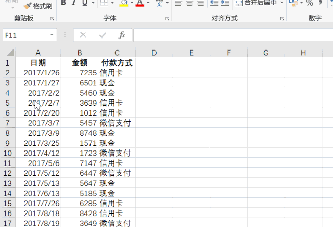This screenshot has height=227, width=333.
Task: Select the cell containing 微信支付 in row 10
Action: tap(117, 153)
